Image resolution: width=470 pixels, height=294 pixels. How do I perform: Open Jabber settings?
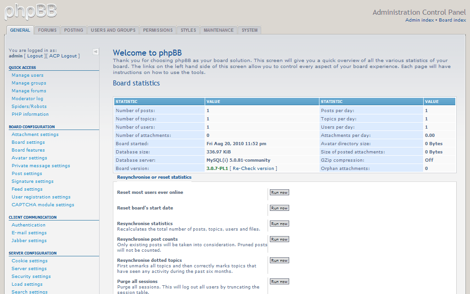point(29,240)
